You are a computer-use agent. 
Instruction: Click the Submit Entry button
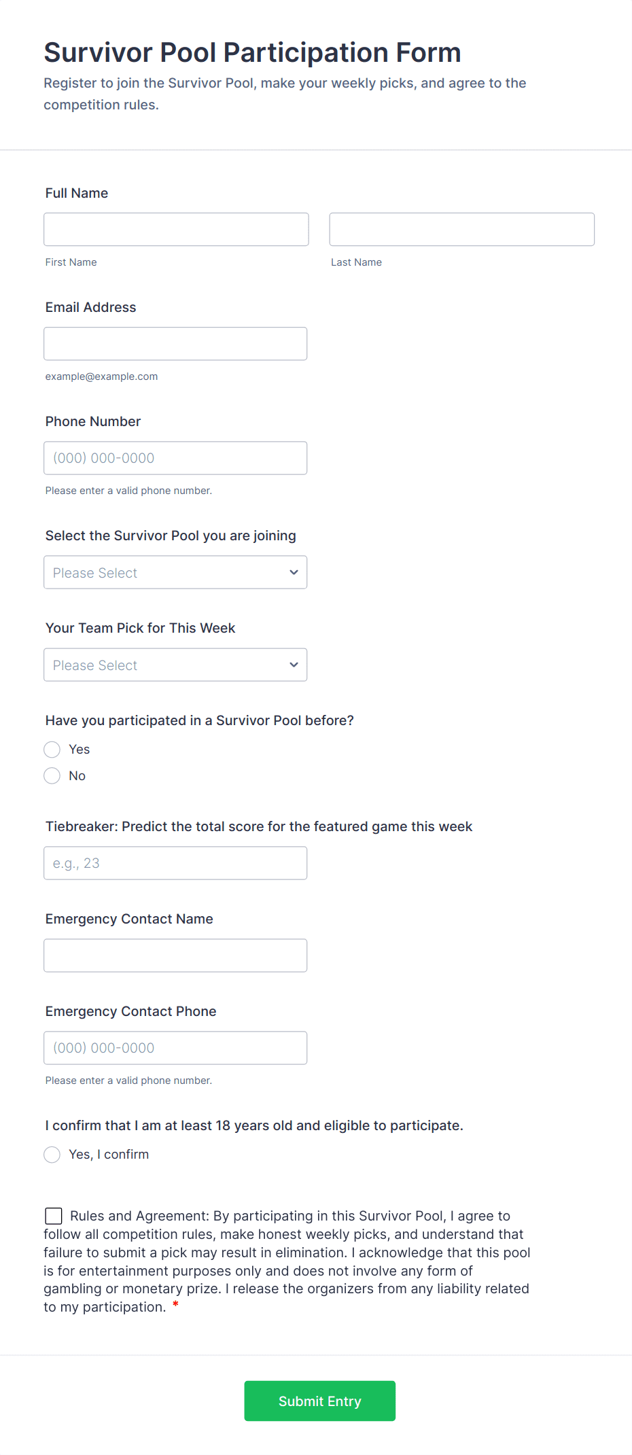point(319,1401)
